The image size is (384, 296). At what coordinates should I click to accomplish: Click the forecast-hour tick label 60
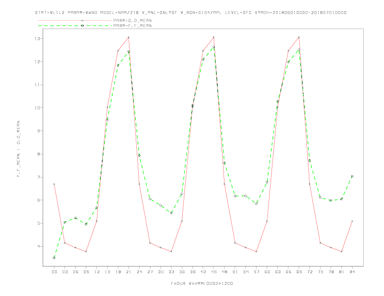pyautogui.click(x=267, y=272)
